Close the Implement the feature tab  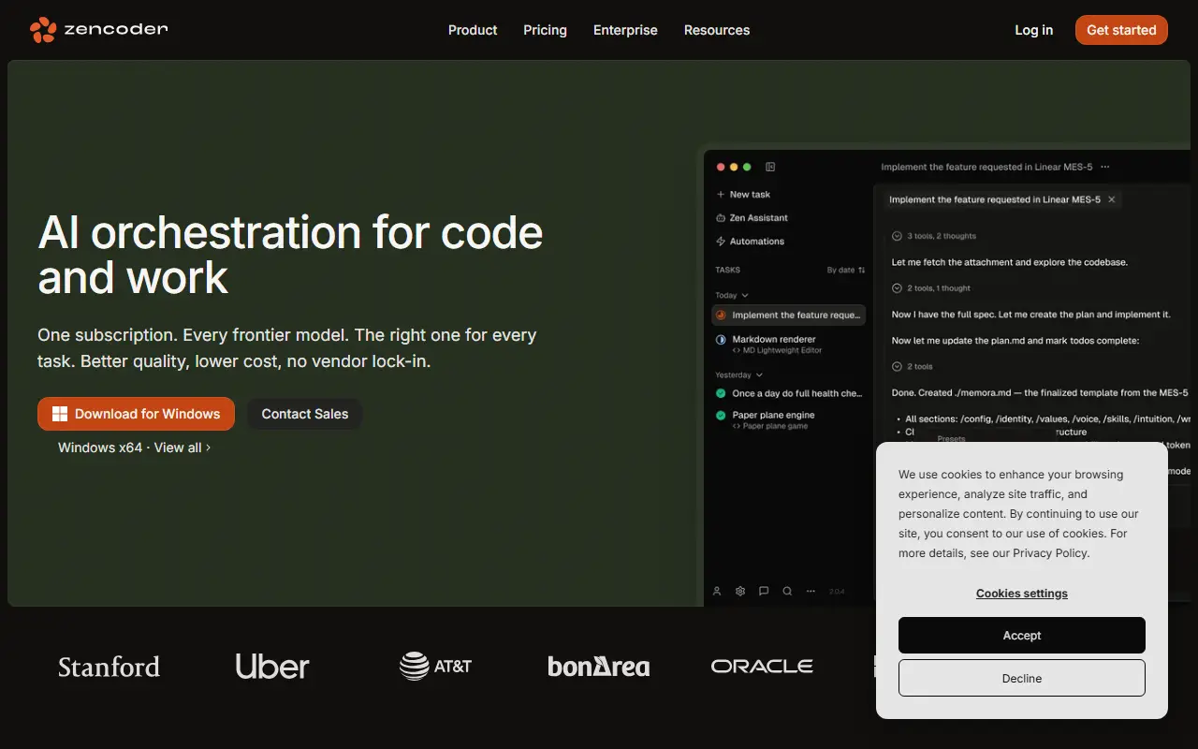point(1112,199)
